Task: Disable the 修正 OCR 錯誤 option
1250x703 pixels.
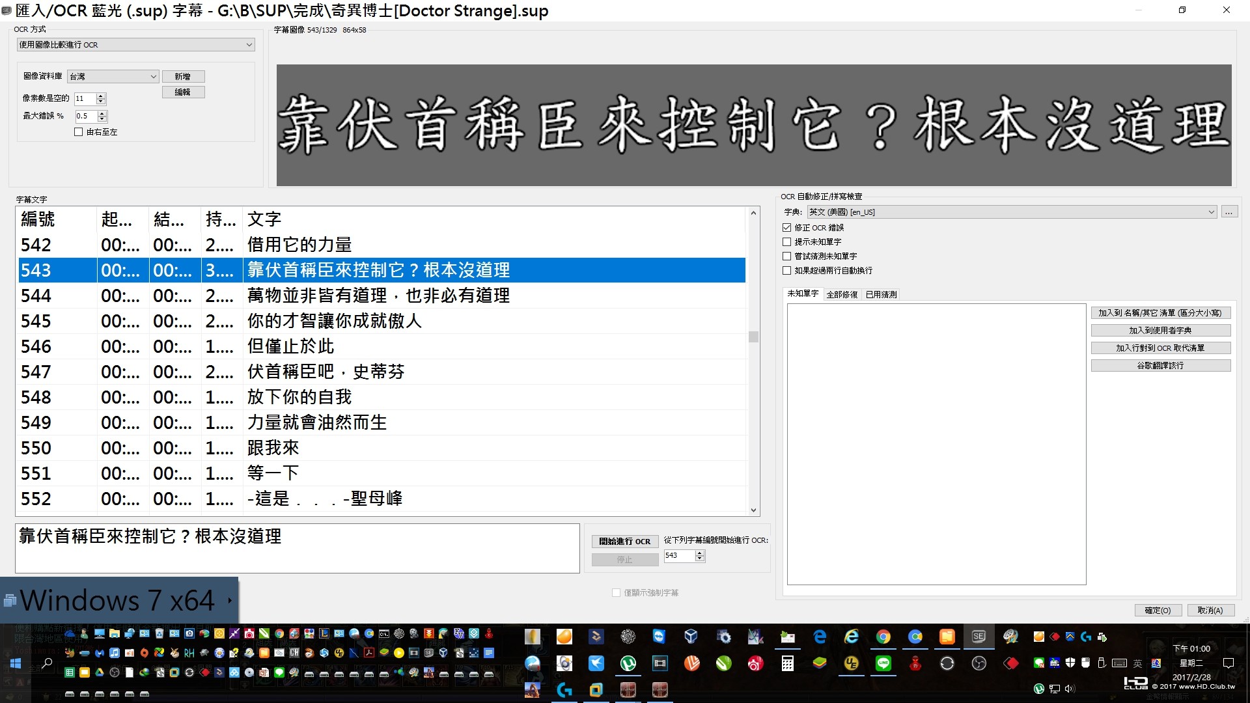Action: (x=786, y=227)
